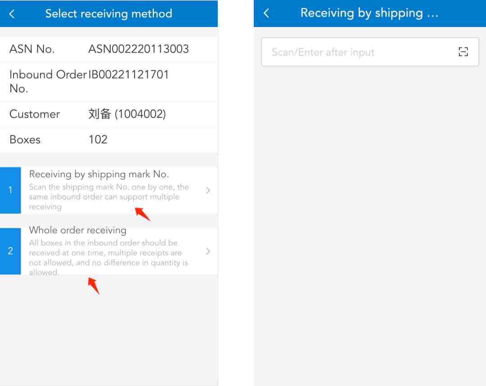Image resolution: width=486 pixels, height=386 pixels.
Task: Select Whole order receiving option
Action: [109, 251]
